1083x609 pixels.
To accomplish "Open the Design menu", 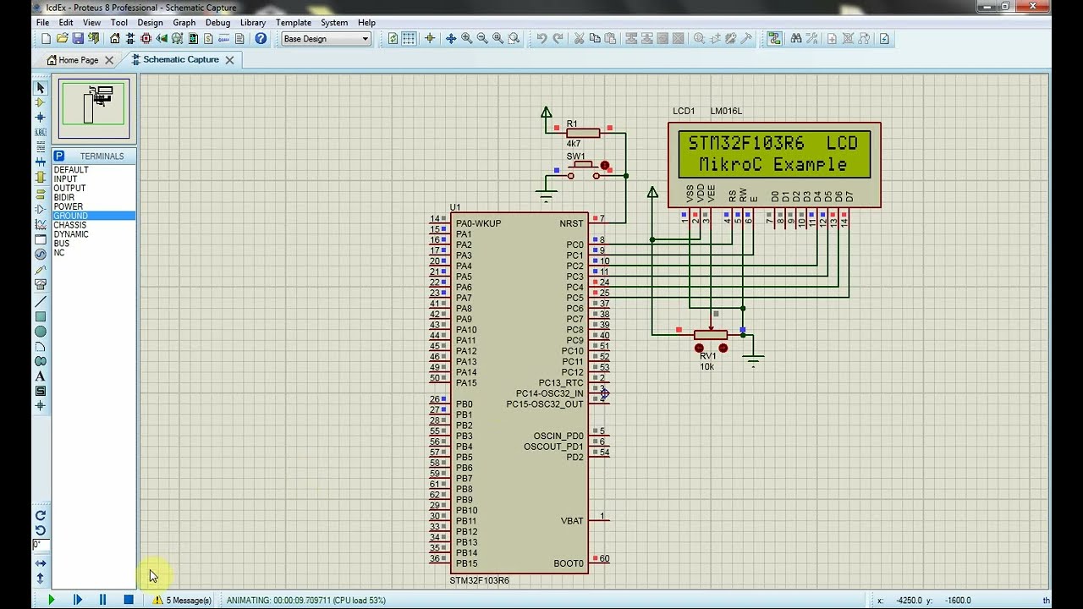I will click(150, 23).
